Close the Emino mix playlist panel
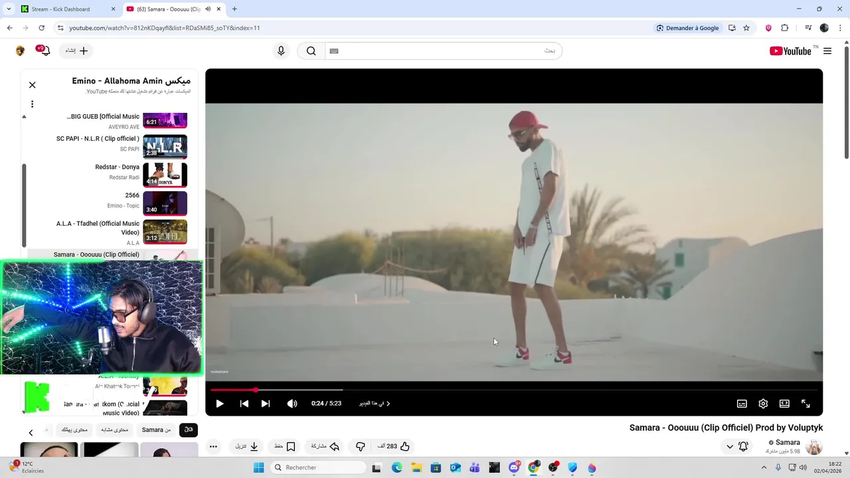This screenshot has height=478, width=850. [x=32, y=85]
